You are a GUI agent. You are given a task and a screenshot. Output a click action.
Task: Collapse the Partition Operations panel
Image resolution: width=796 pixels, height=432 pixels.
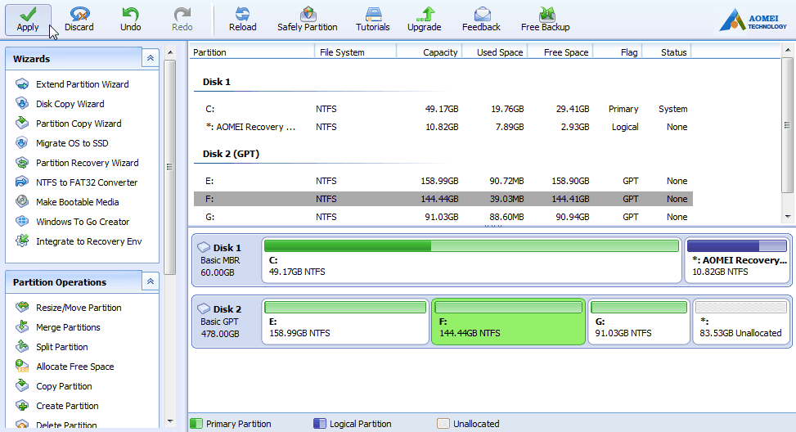150,281
